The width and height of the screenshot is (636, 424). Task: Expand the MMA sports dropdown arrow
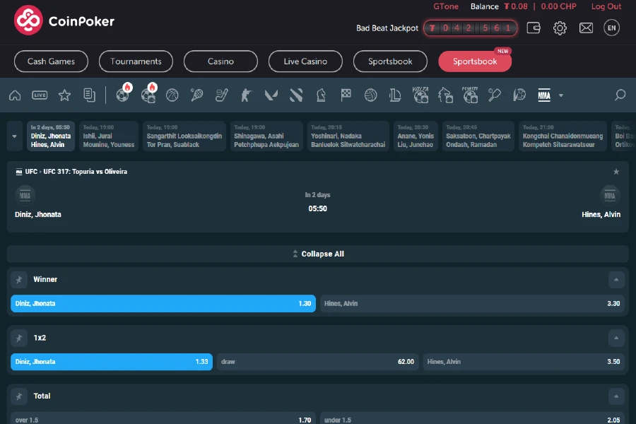coord(561,95)
